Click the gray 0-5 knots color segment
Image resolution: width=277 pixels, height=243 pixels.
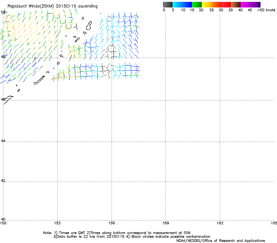point(168,4)
